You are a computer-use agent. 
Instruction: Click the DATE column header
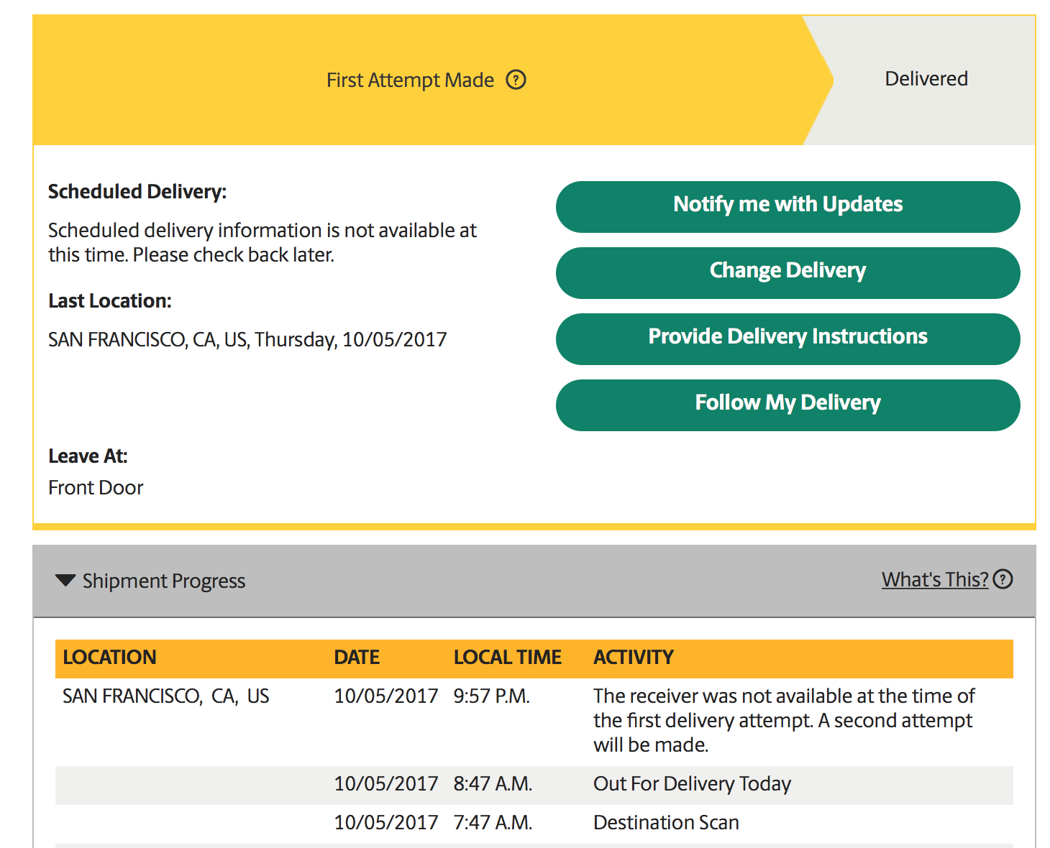coord(357,658)
